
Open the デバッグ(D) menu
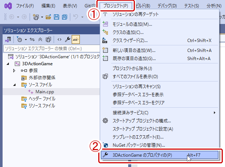167,6
